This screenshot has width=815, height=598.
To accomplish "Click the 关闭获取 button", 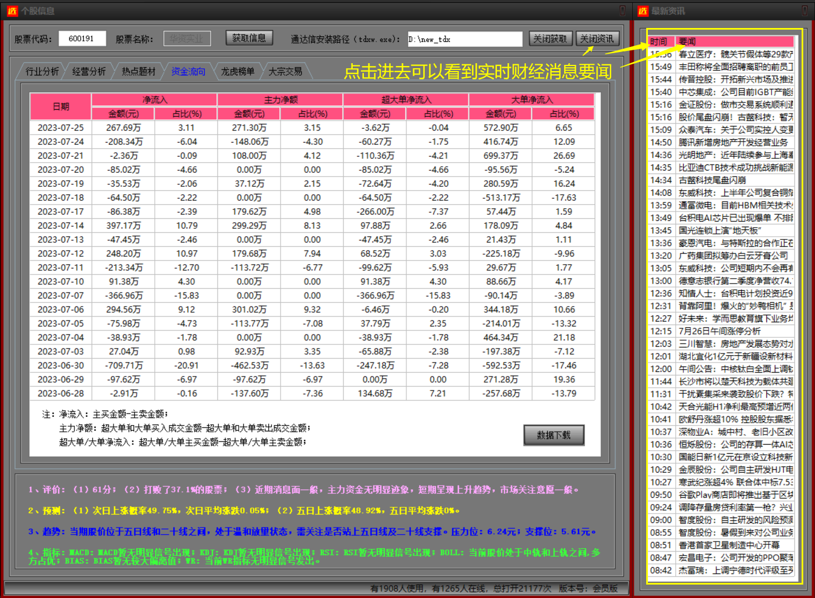I will pos(550,39).
